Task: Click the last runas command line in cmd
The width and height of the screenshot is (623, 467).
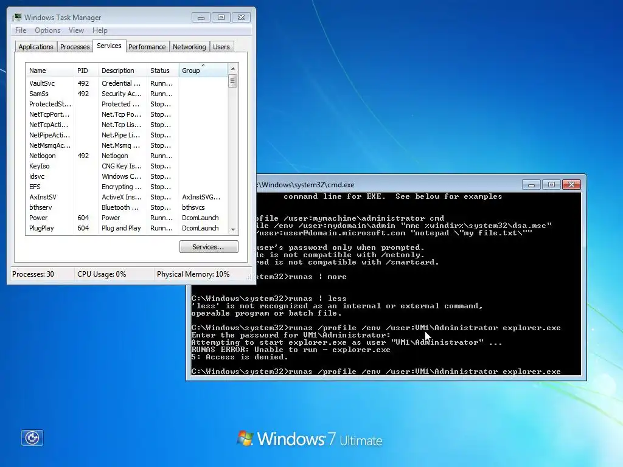Action: point(376,372)
